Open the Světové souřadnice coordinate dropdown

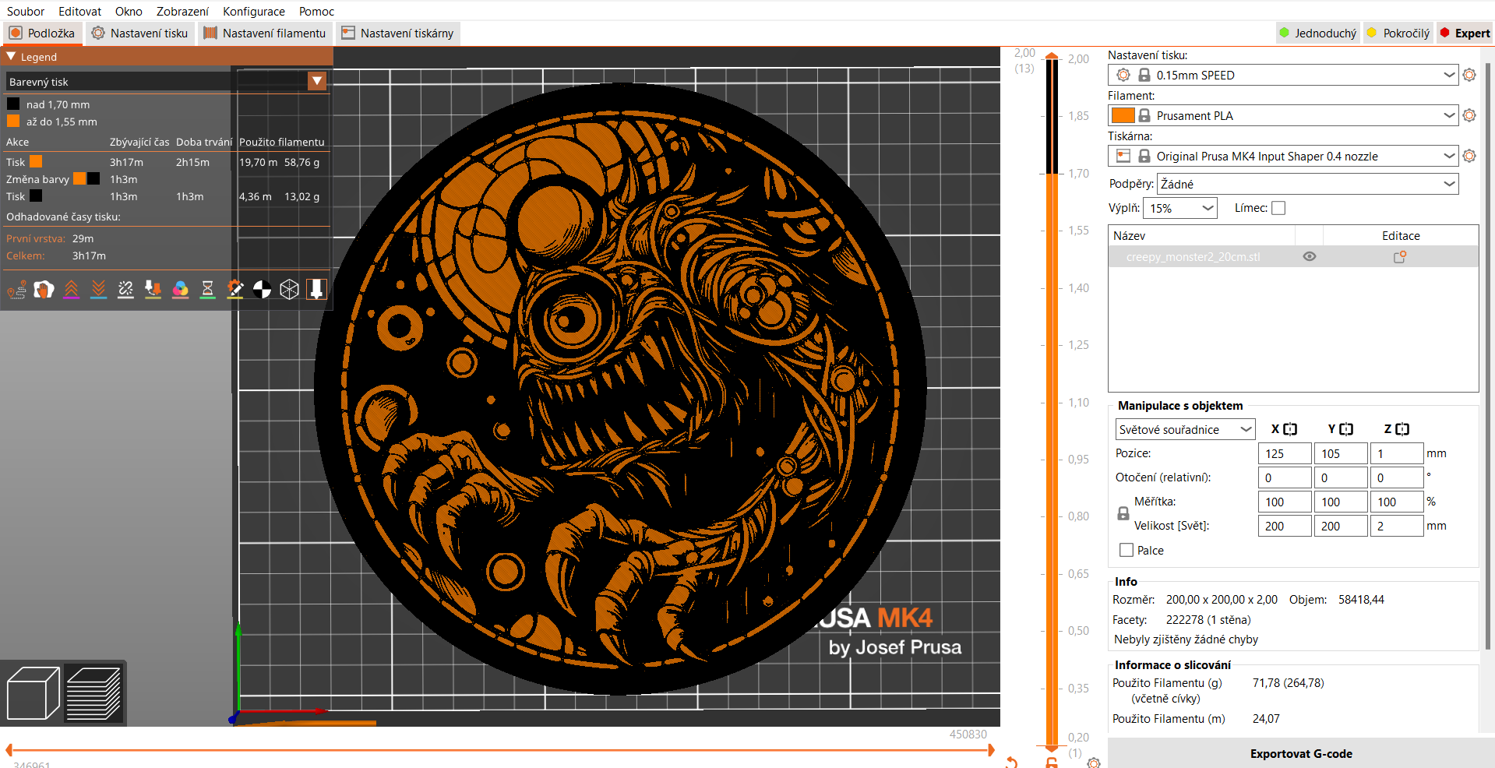coord(1185,429)
